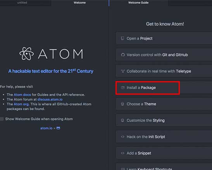Viewport: 212px width, 170px height.
Task: Click the paint bucket icon beside Customize the Styling
Action: (x=122, y=120)
